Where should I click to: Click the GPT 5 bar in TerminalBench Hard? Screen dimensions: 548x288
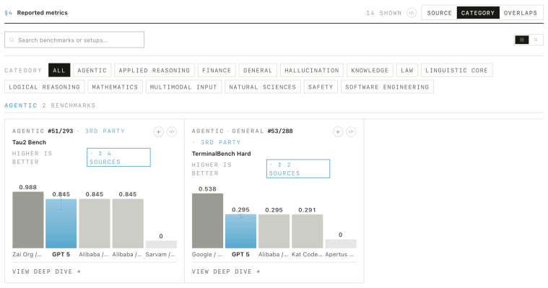[x=241, y=232]
